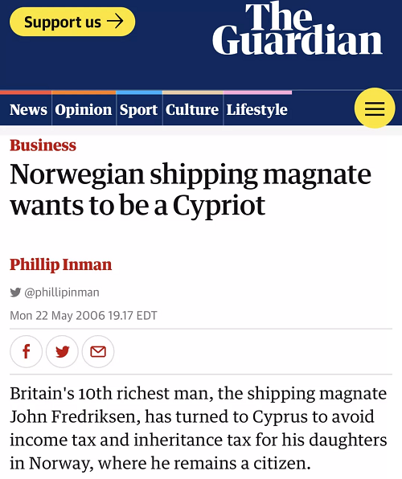
Task: Open the yellow hamburger menu
Action: tap(375, 108)
